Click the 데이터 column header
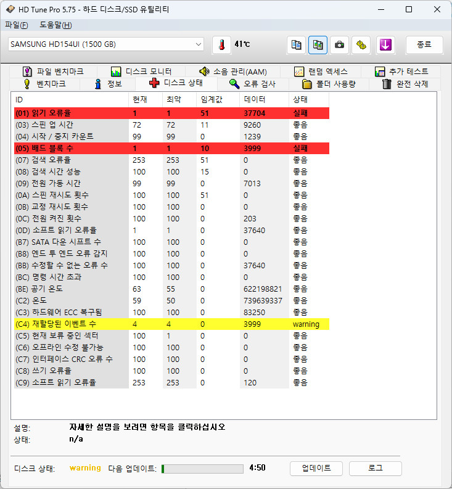Viewport: 452px width, 489px height. [264, 100]
